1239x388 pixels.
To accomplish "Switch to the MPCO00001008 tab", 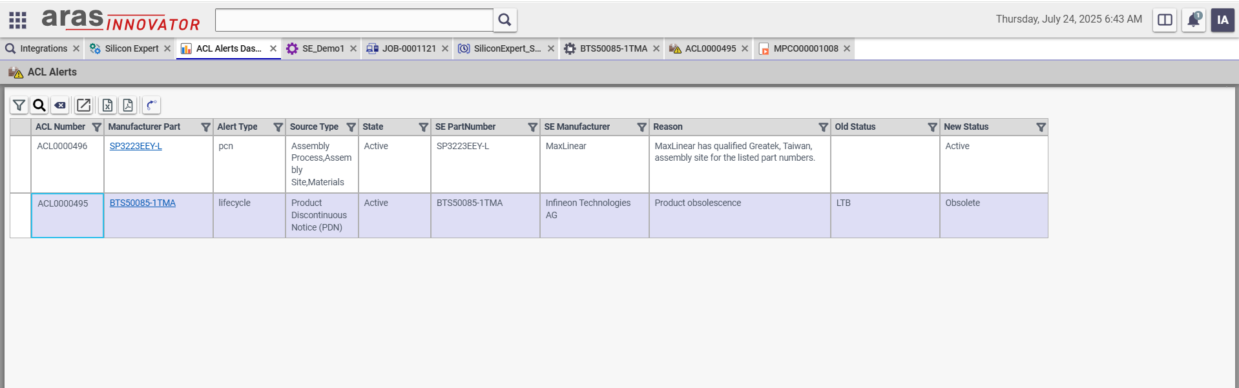I will coord(806,48).
